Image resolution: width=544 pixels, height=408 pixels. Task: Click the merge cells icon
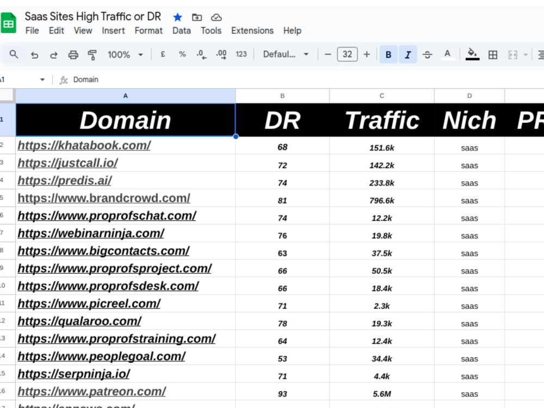pos(513,54)
